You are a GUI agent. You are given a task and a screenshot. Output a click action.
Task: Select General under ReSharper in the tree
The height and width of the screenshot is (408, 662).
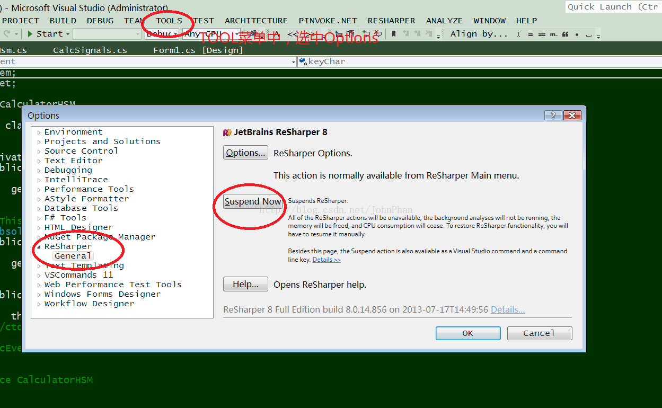73,256
